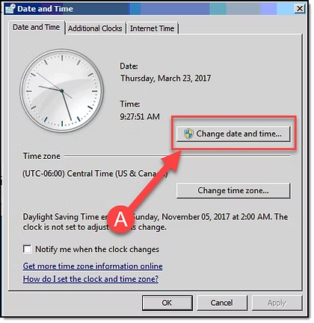This screenshot has height=323, width=314.
Task: Switch to the Additional Clocks tab
Action: tap(95, 28)
